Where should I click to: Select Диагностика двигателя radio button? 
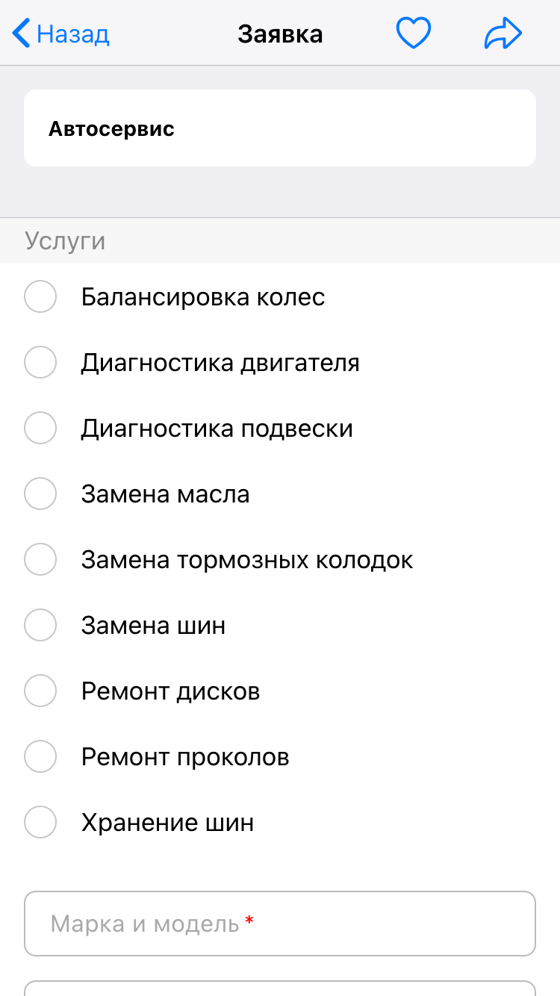pos(40,363)
